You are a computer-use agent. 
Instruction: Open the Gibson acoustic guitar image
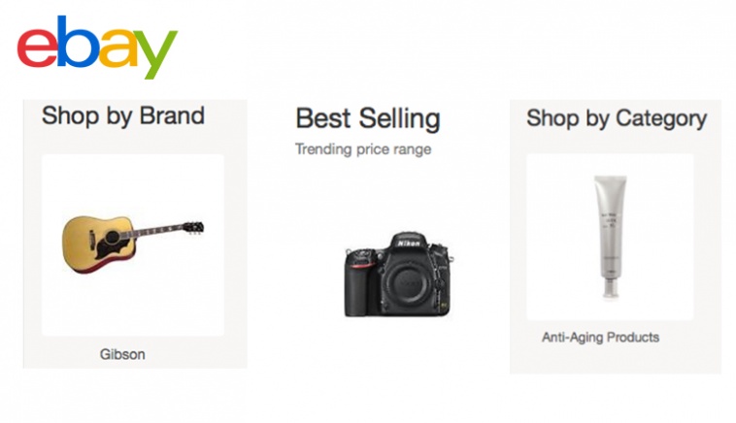coord(133,244)
